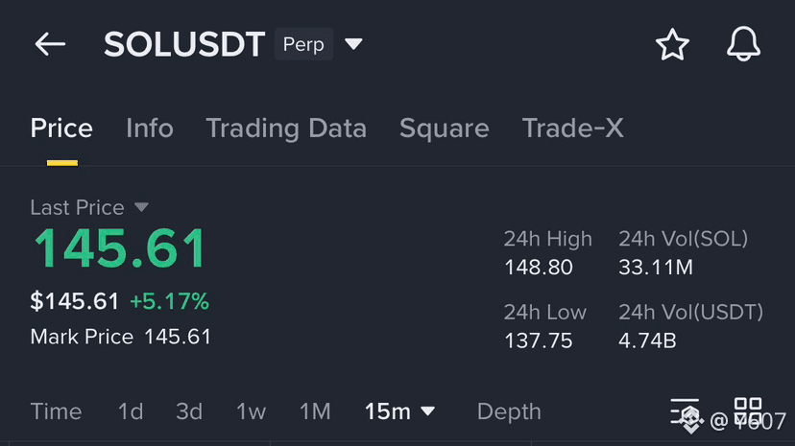The width and height of the screenshot is (795, 446).
Task: Add SOLUSDT to favorites with star
Action: click(672, 45)
